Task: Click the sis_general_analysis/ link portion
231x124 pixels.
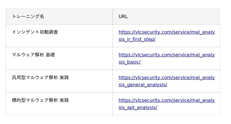Action: point(143,85)
